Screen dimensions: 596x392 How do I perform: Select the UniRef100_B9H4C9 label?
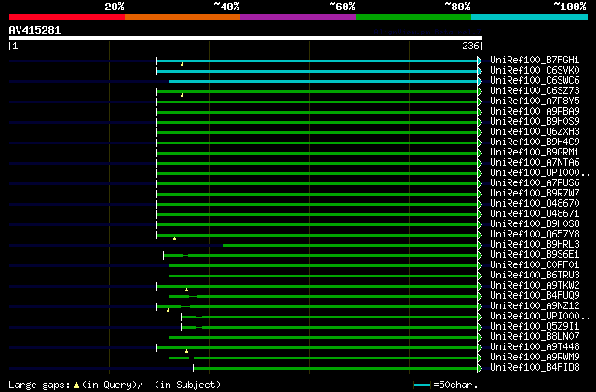[x=535, y=142]
